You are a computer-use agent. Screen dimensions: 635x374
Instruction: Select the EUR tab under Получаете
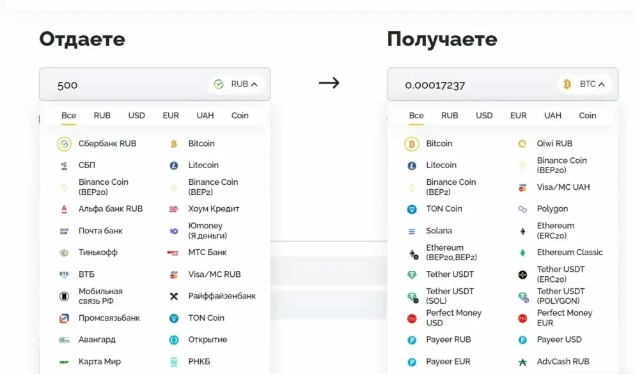[x=518, y=116]
